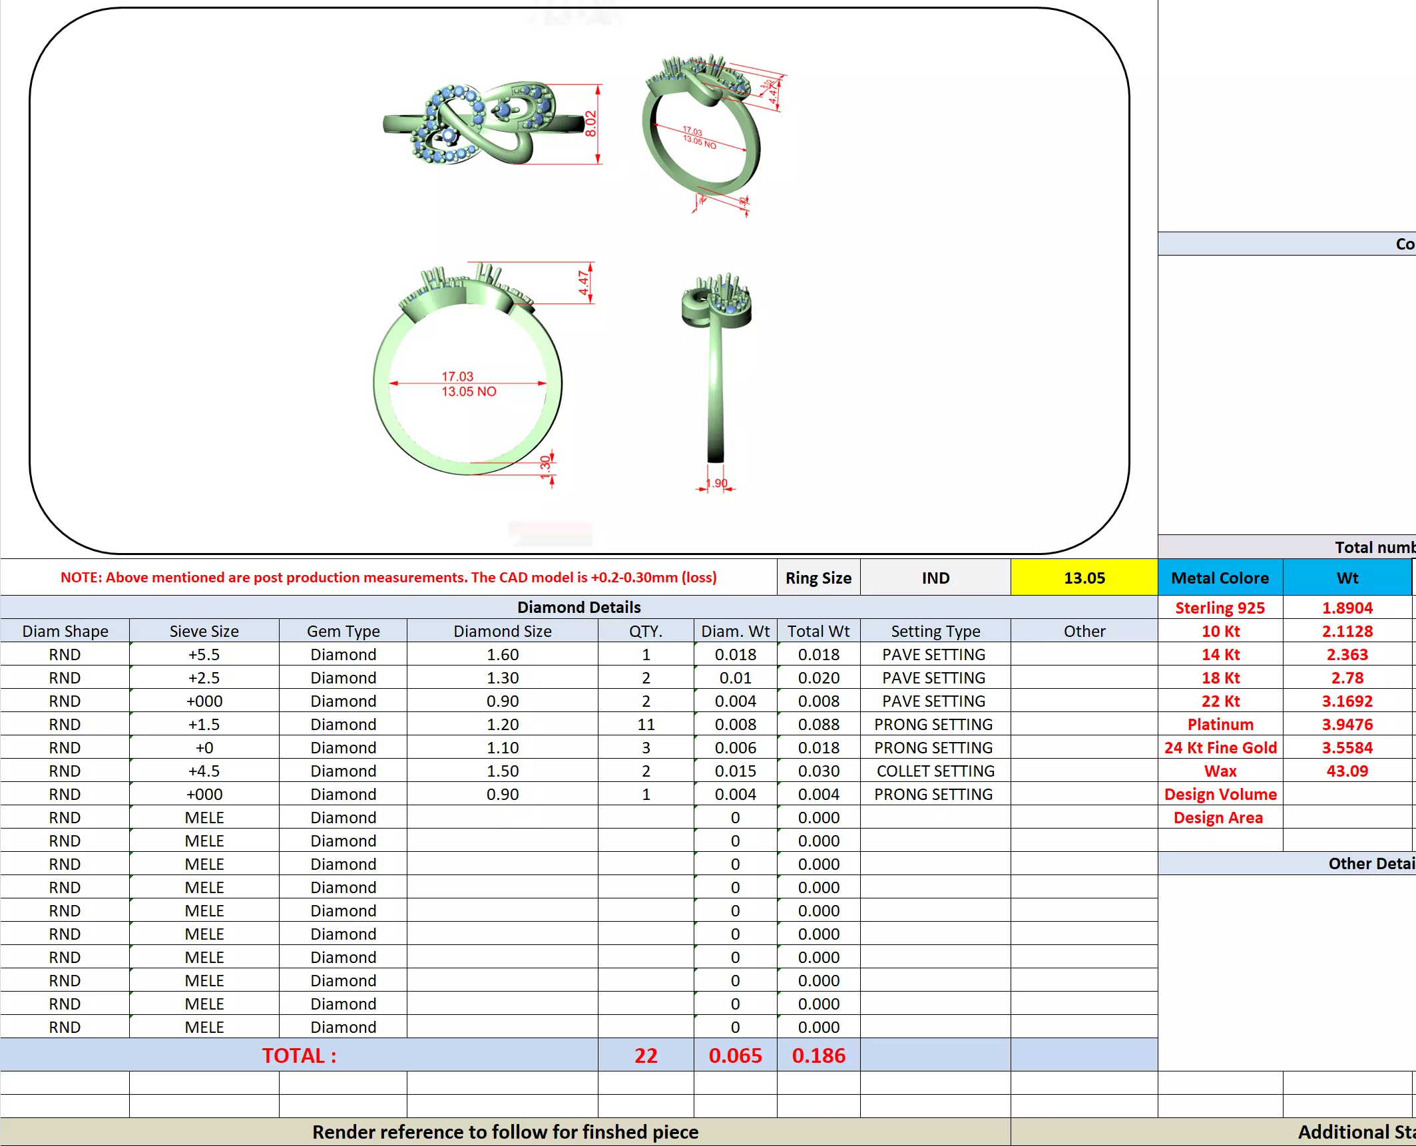Click the total weight 0.186 cell
The width and height of the screenshot is (1416, 1146).
[x=818, y=1055]
